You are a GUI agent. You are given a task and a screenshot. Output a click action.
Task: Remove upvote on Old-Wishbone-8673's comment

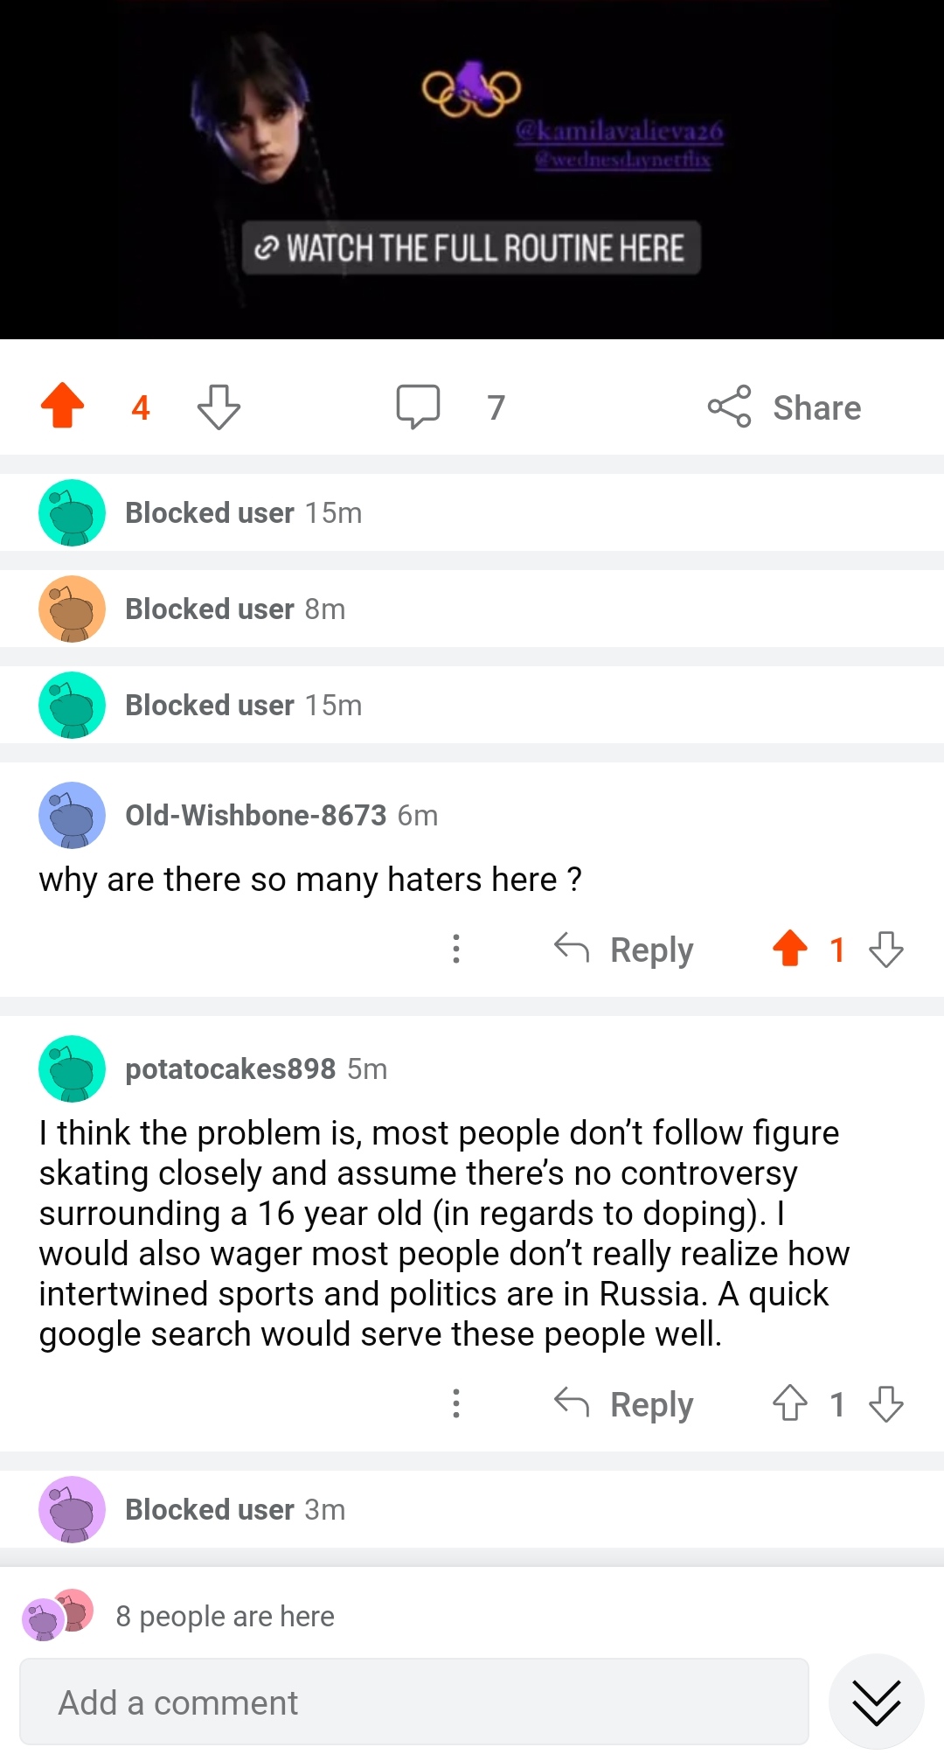coord(790,949)
